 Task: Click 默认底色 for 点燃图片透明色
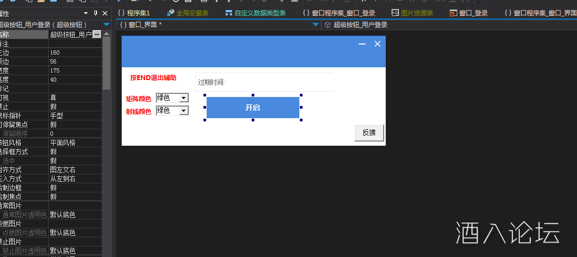pyautogui.click(x=75, y=233)
